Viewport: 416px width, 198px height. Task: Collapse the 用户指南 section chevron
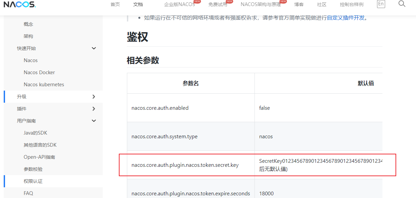click(94, 121)
